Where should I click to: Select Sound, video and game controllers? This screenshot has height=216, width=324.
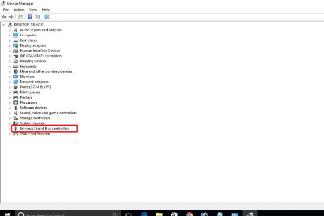click(x=48, y=113)
